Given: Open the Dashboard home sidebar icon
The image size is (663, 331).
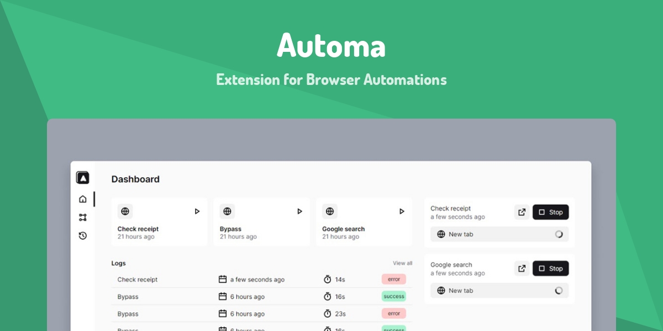Looking at the screenshot, I should [x=83, y=199].
